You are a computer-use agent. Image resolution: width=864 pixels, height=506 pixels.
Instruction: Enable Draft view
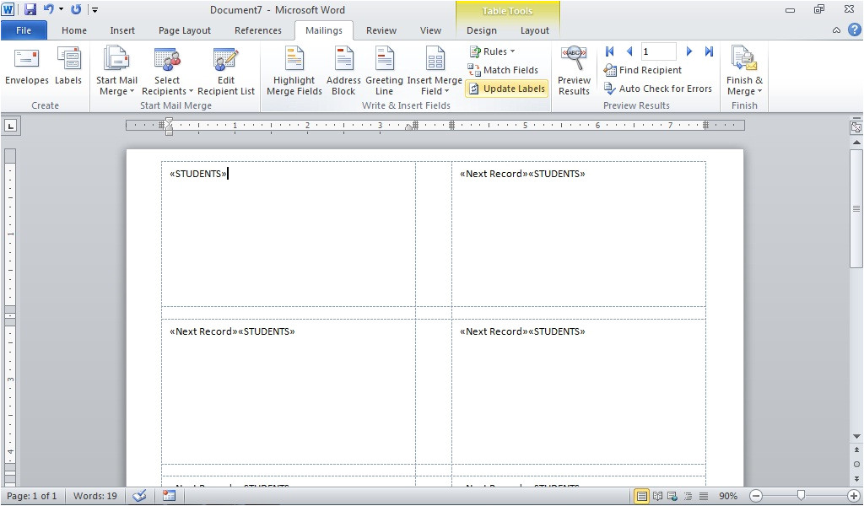(x=704, y=496)
